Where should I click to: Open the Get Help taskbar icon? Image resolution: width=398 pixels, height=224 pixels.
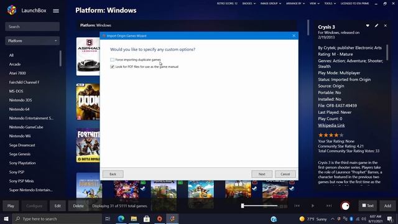pos(274,219)
